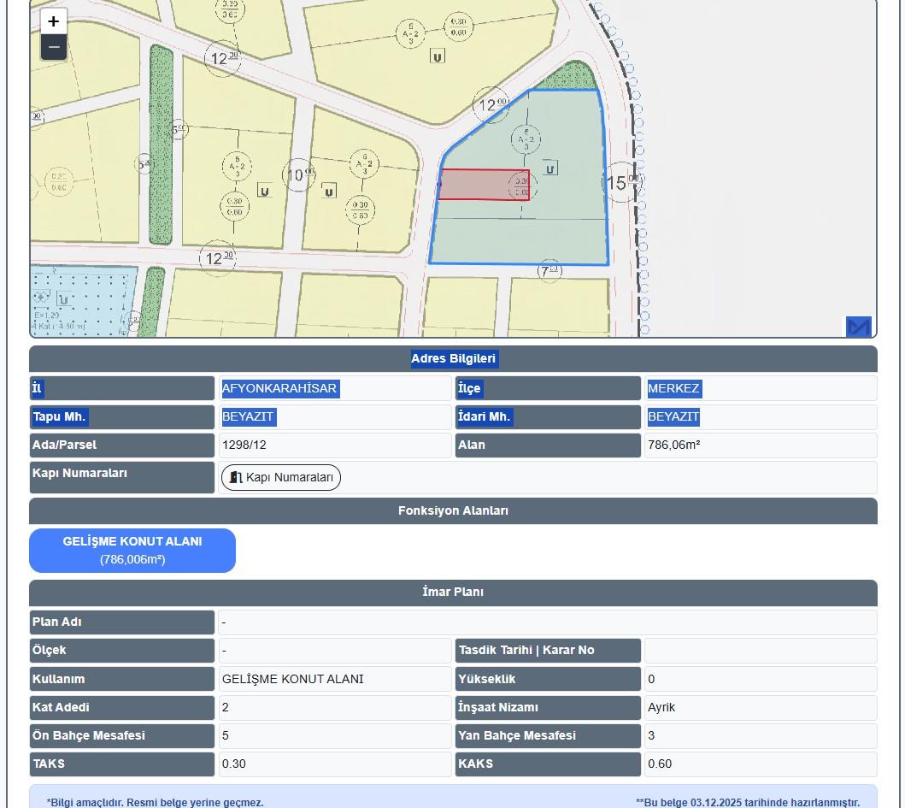
Task: Click the 15 road width circle marker
Action: click(620, 182)
